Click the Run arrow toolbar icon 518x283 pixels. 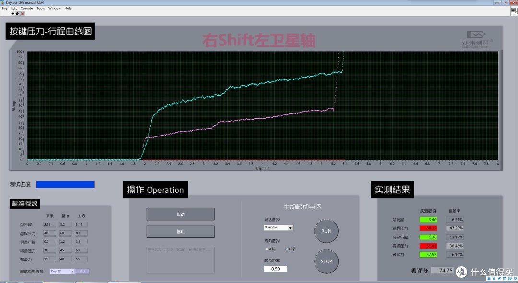[12, 13]
